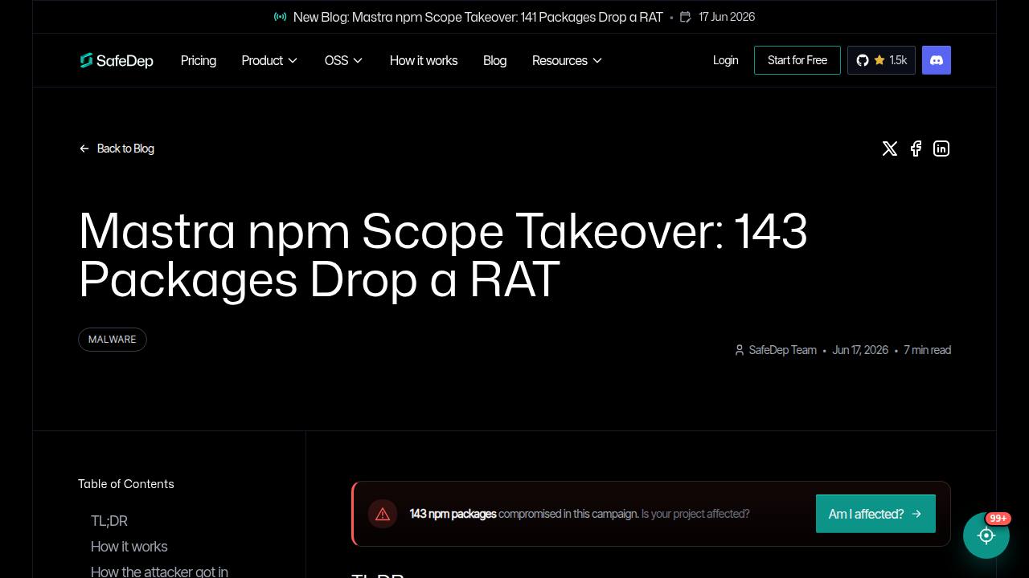This screenshot has height=578, width=1029.
Task: Click the article title heading
Action: (443, 255)
